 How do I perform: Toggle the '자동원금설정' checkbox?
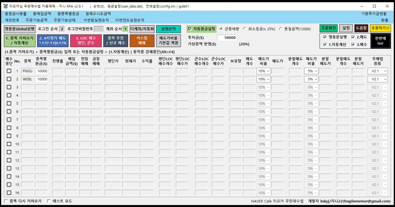click(189, 29)
